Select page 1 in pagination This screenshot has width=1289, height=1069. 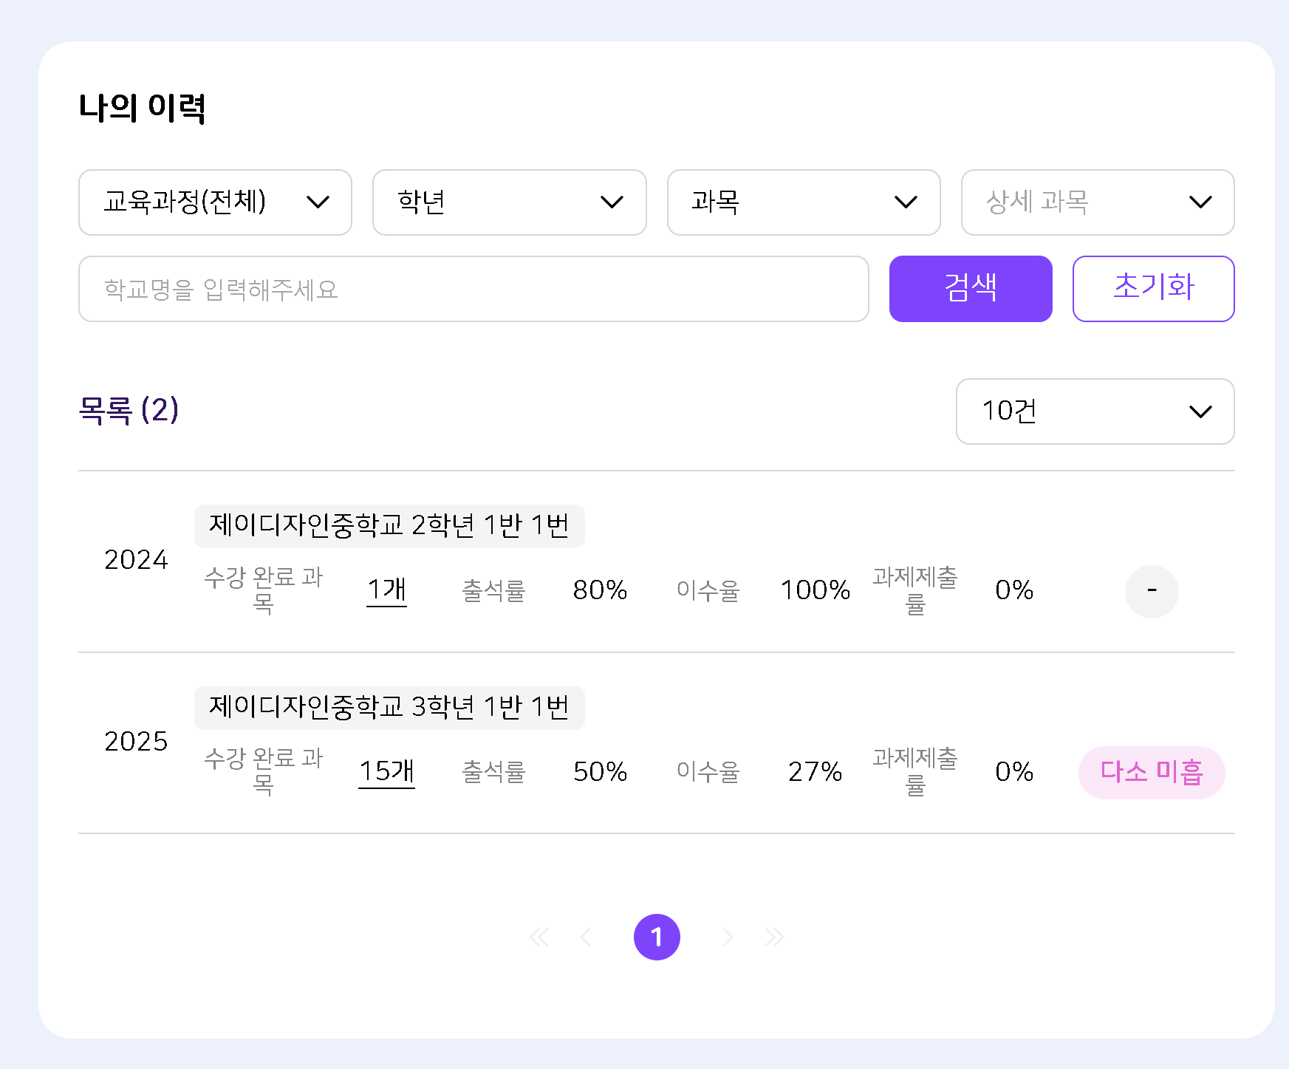(x=657, y=937)
